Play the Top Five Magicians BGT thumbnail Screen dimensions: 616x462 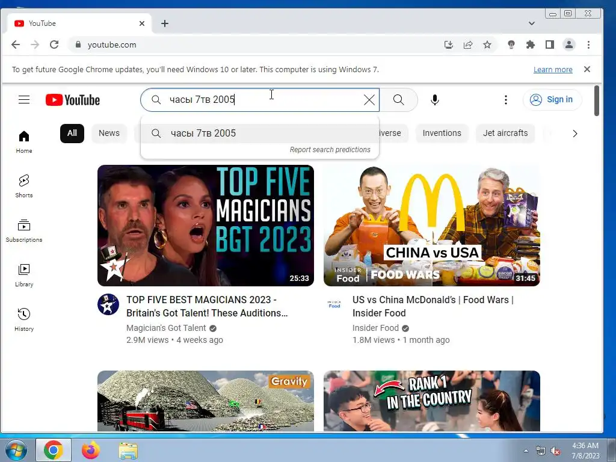click(206, 226)
